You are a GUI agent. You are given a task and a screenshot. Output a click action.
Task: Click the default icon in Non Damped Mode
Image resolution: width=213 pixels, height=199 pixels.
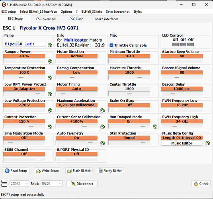[x=155, y=127]
